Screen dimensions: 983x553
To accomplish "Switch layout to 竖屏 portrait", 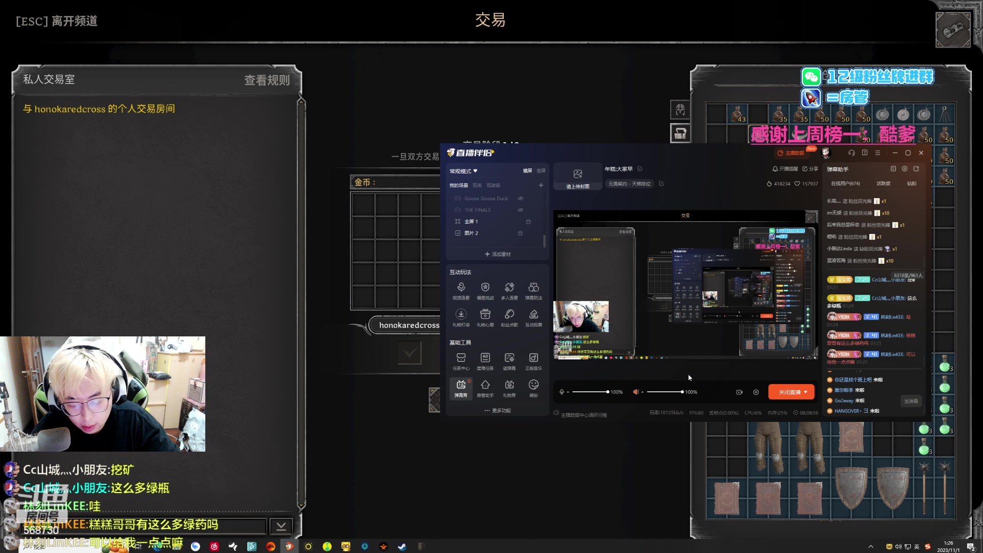I will pos(541,171).
